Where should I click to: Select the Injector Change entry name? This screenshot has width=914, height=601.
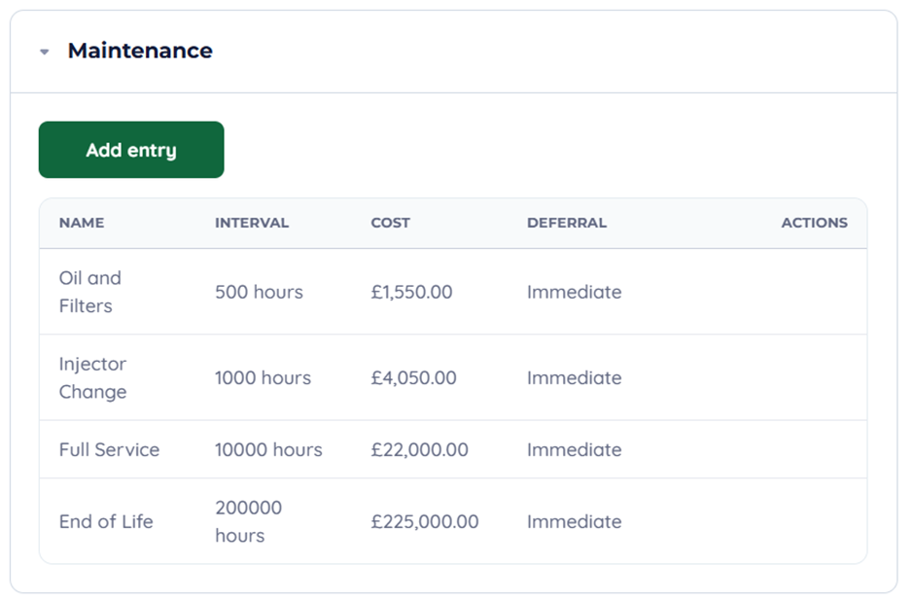pos(93,377)
